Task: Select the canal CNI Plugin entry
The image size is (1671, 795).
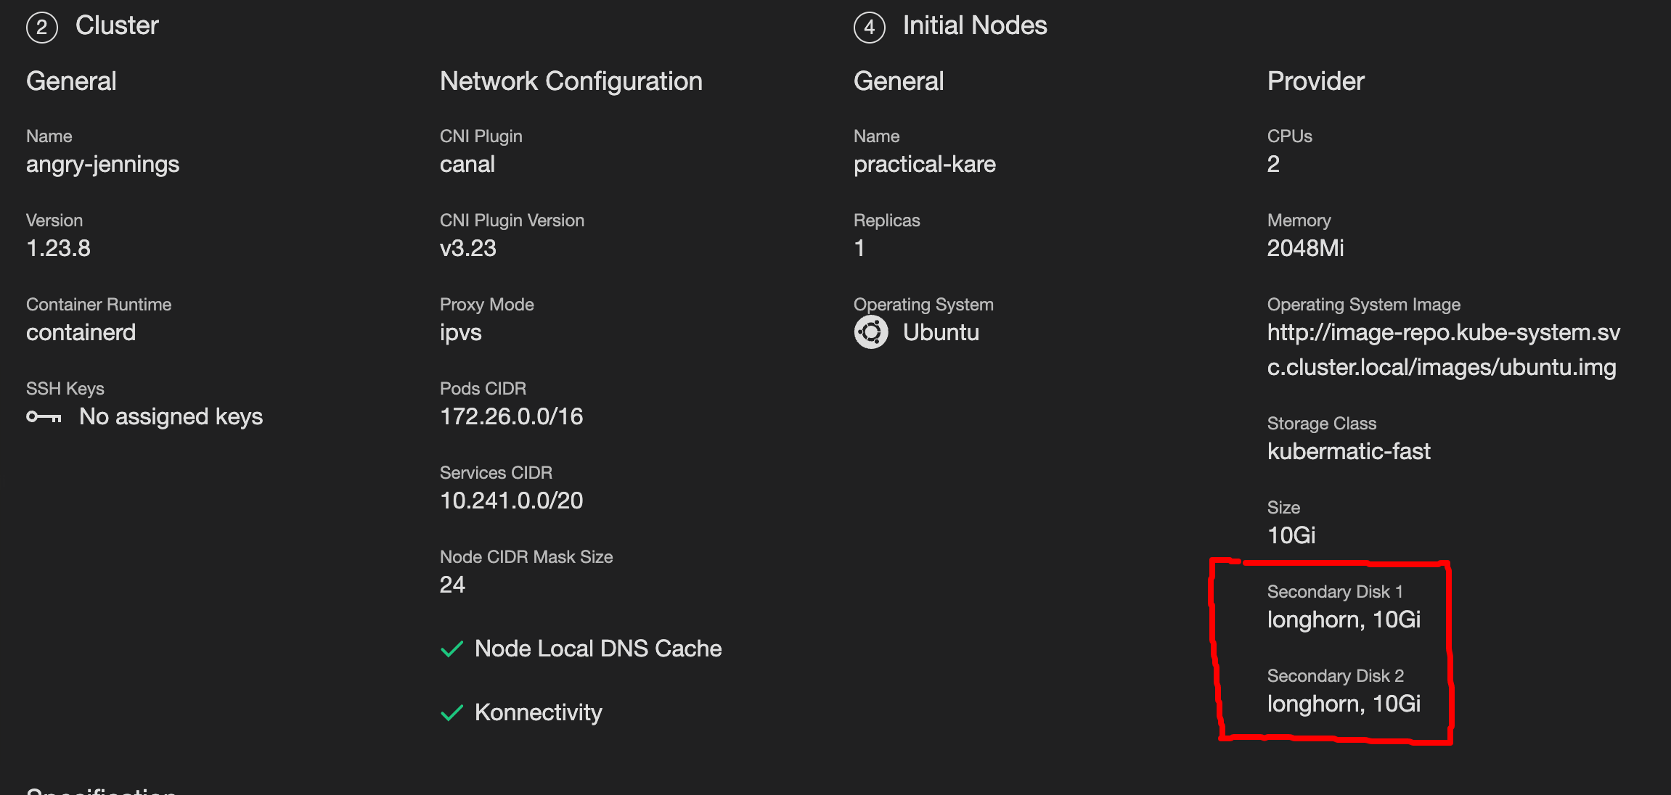Action: coord(467,164)
